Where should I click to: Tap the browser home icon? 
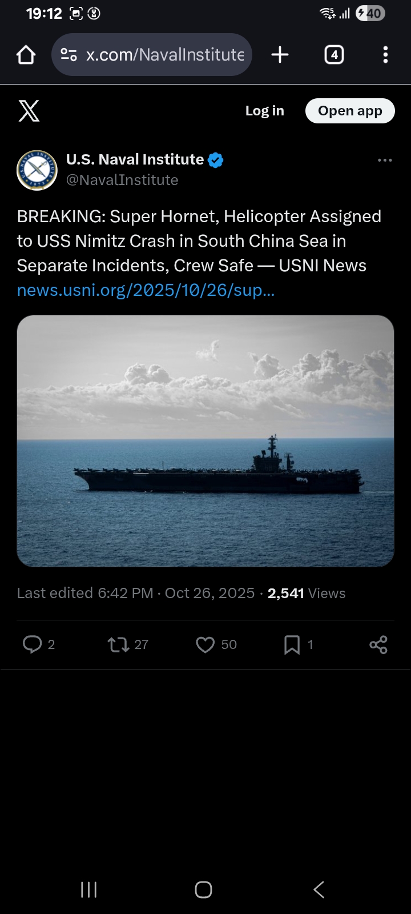pos(26,55)
